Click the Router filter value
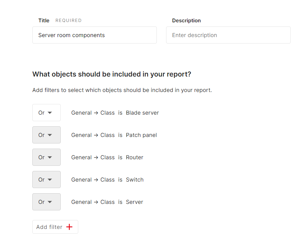Screen dimensions: 301x243 pos(135,158)
